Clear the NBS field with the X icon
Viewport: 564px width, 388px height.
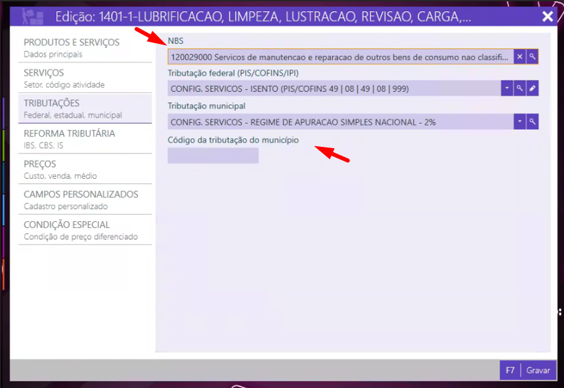520,57
